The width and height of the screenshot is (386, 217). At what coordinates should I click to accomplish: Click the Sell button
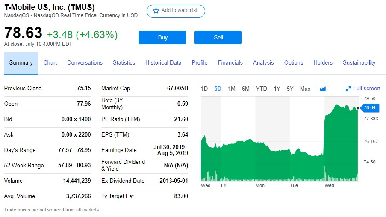pyautogui.click(x=218, y=38)
